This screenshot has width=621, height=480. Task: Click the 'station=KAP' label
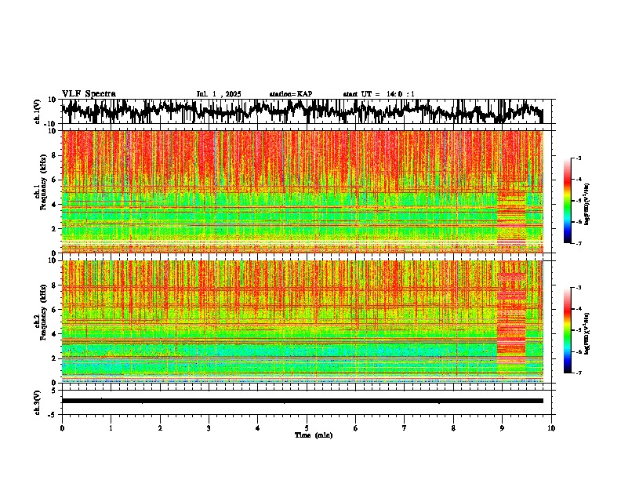coord(291,94)
